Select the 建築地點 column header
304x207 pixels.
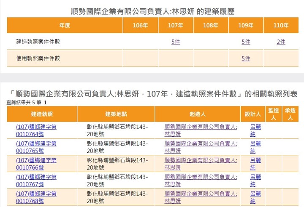coord(116,114)
